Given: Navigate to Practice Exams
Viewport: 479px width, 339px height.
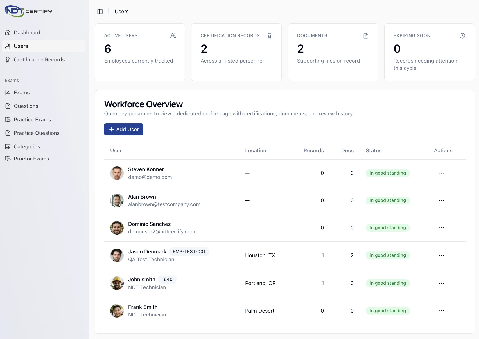Looking at the screenshot, I should pyautogui.click(x=44, y=120).
